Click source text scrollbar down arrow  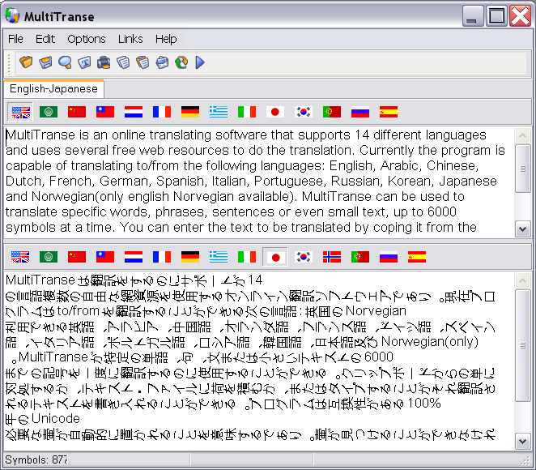tap(522, 229)
